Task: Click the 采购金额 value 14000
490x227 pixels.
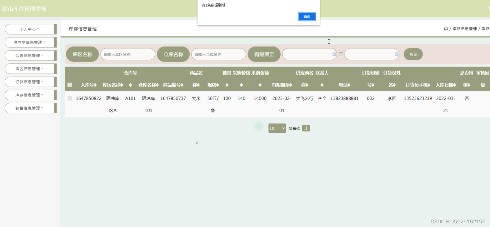Action: (x=260, y=98)
